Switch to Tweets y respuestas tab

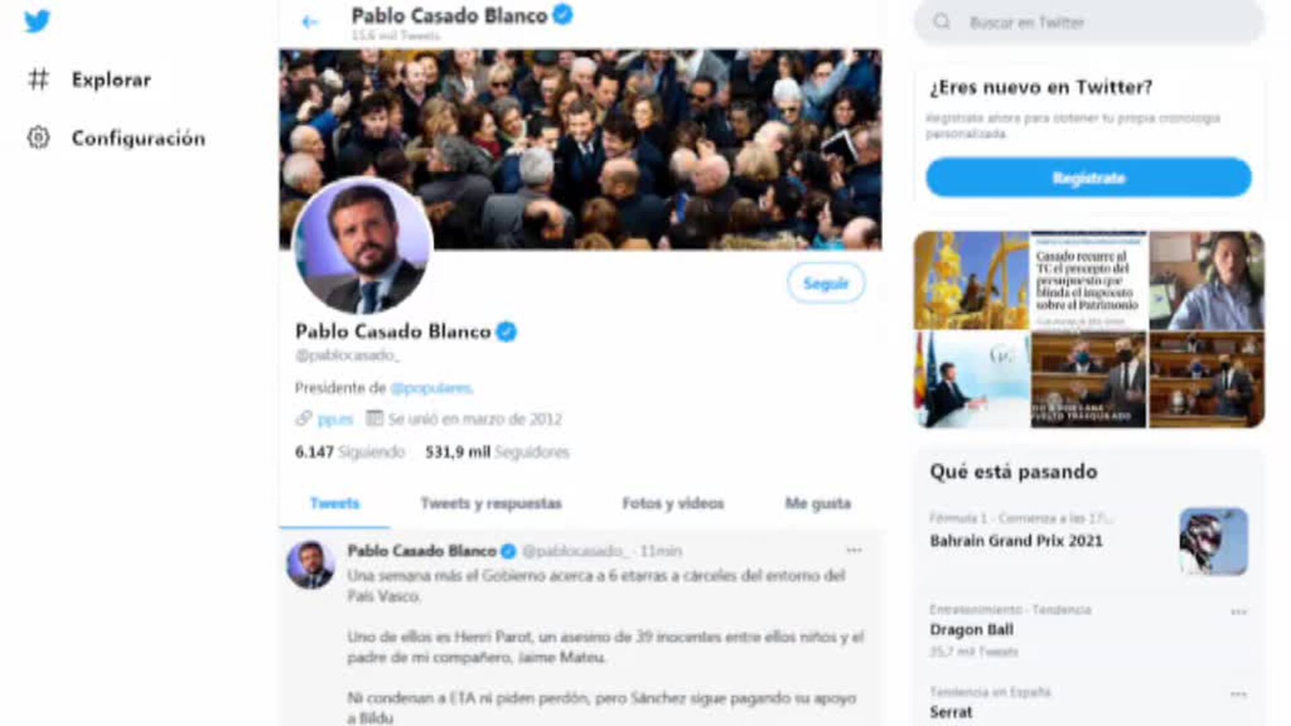pos(491,503)
